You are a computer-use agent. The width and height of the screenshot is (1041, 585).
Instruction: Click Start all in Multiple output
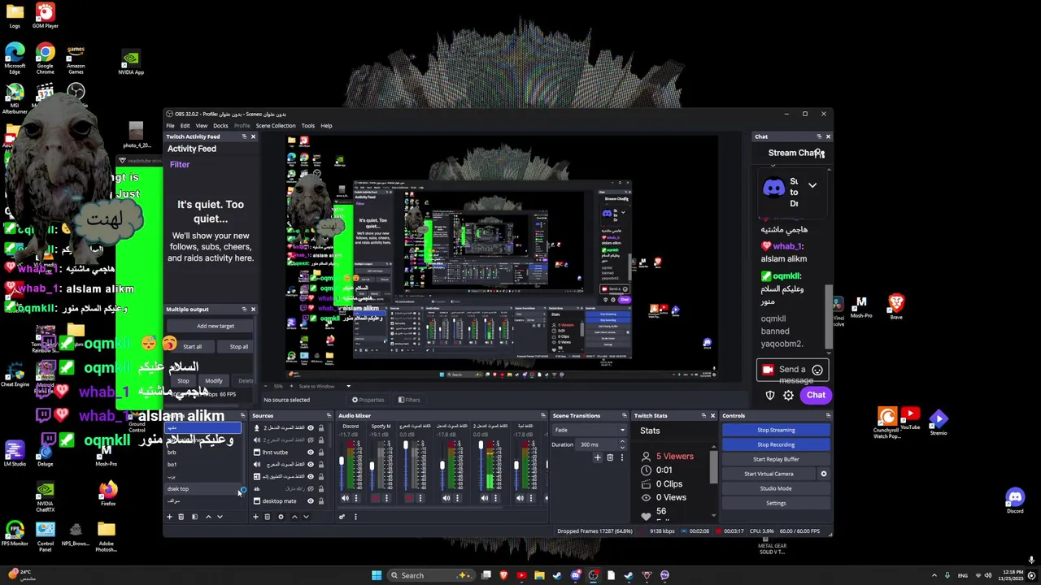tap(192, 347)
